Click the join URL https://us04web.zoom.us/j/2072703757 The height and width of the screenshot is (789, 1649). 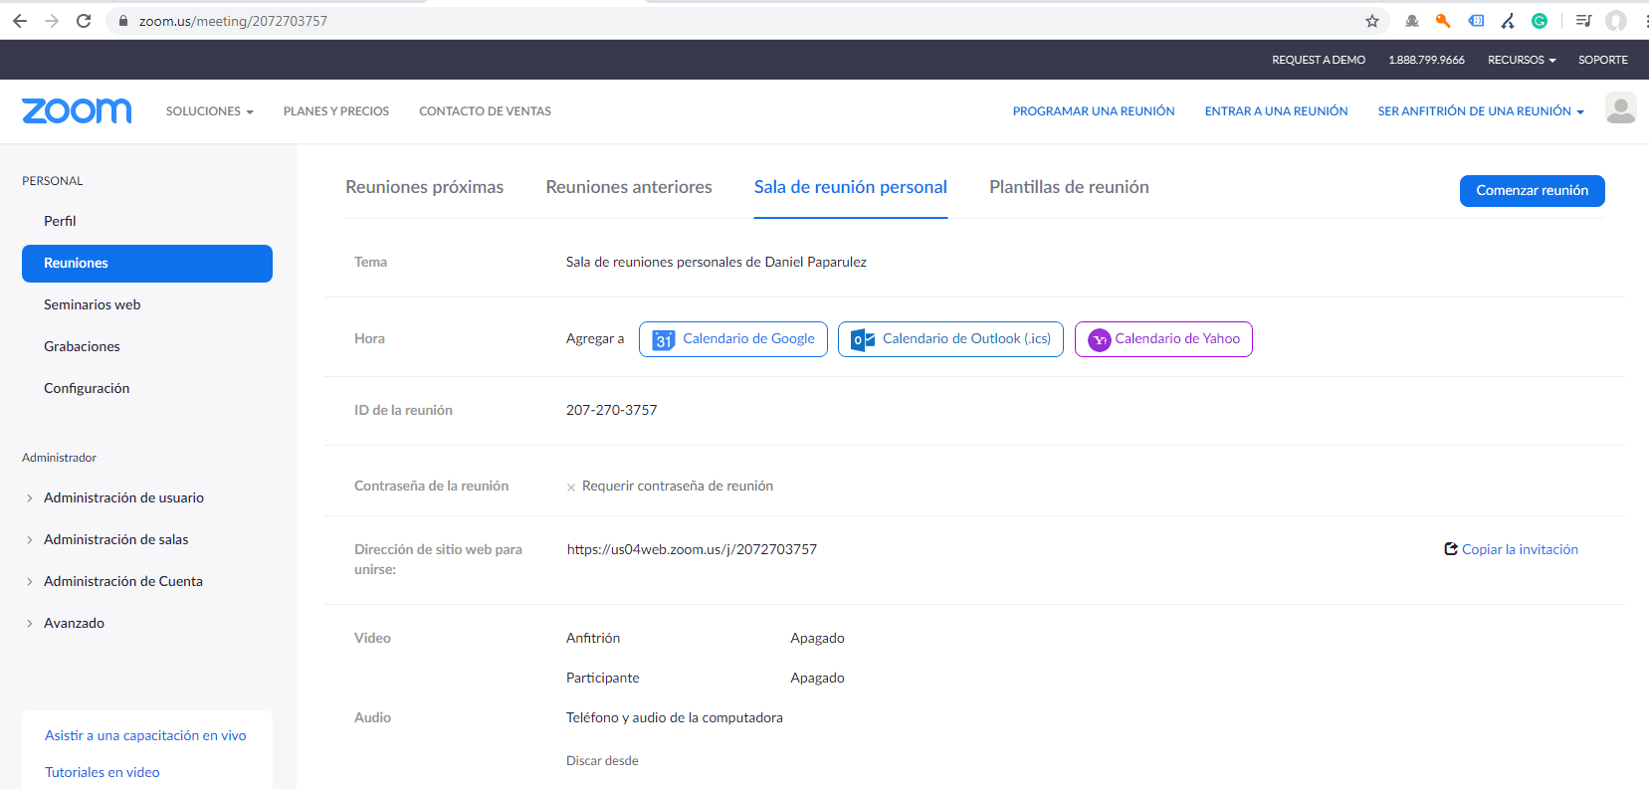click(692, 549)
